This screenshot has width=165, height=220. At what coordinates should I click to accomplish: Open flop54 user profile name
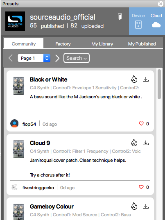pos(29,124)
